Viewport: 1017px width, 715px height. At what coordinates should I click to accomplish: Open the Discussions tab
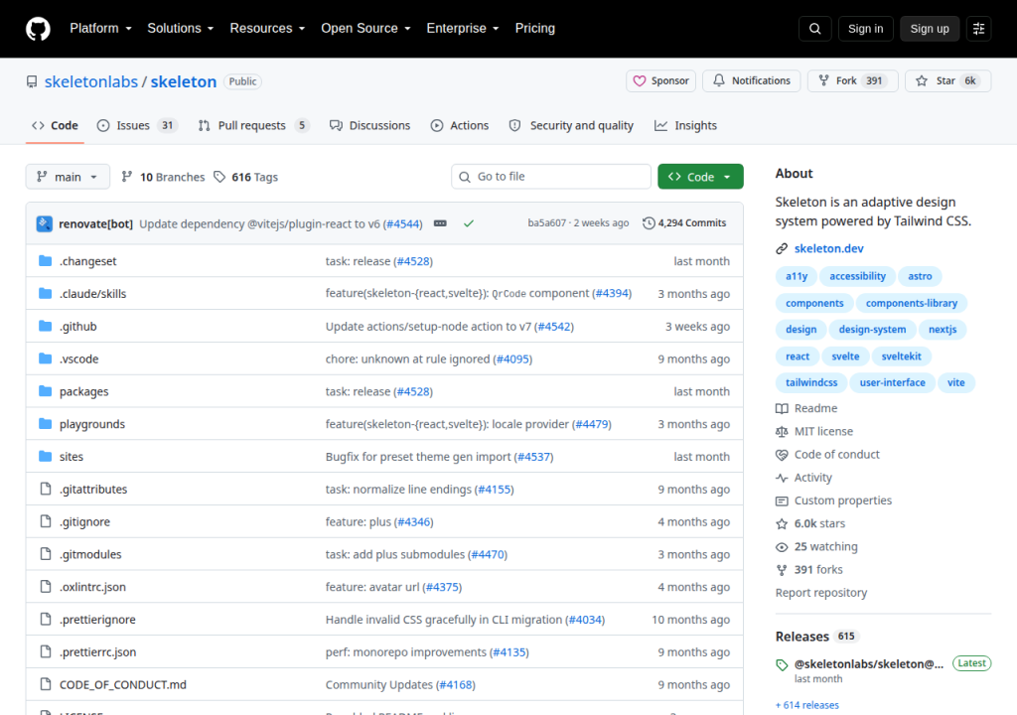coord(369,125)
